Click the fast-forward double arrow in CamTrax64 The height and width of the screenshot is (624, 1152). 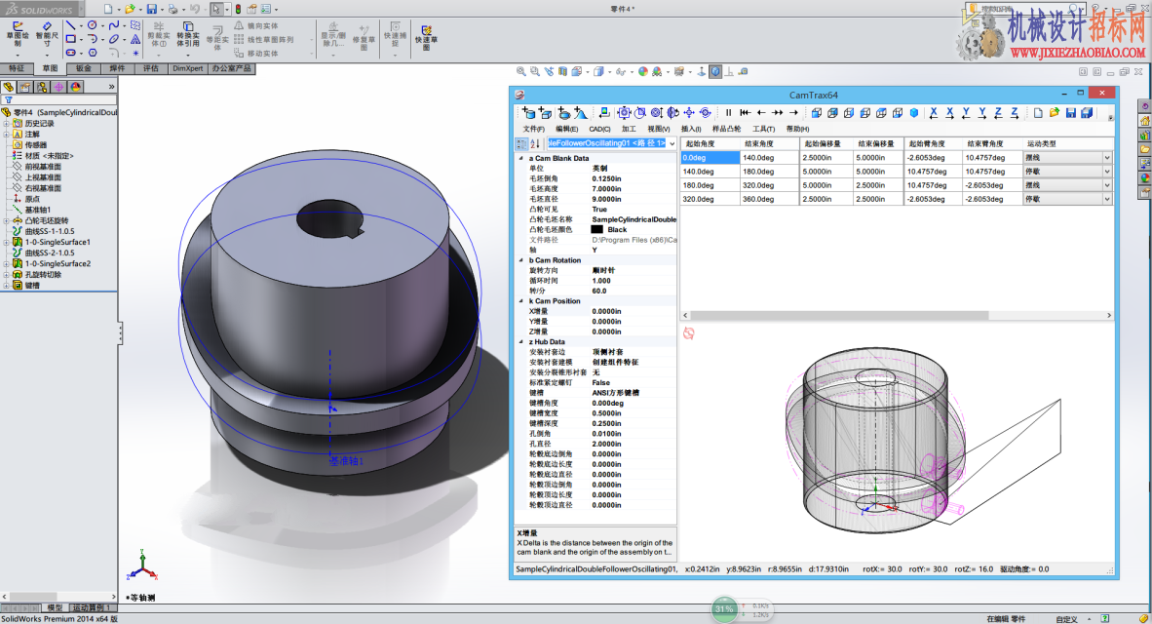coord(778,112)
